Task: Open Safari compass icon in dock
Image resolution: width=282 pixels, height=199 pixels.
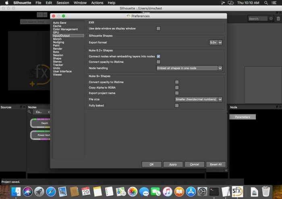Action: (x=51, y=192)
